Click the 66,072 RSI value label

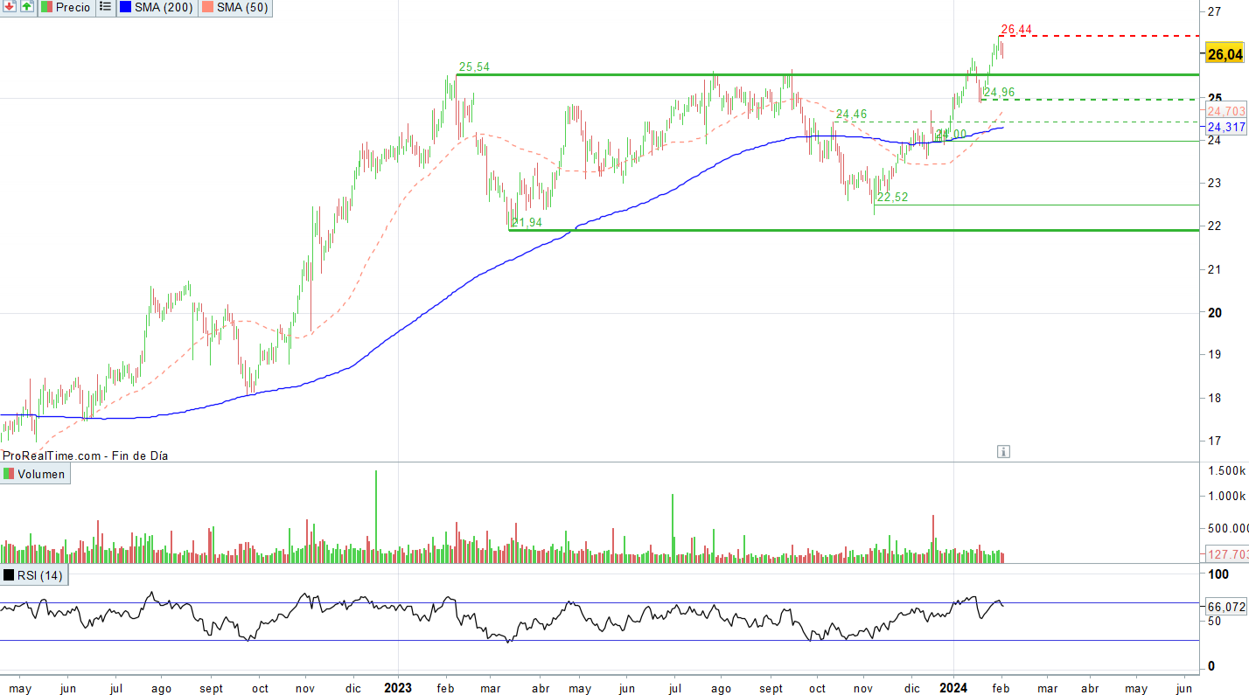[x=1226, y=606]
